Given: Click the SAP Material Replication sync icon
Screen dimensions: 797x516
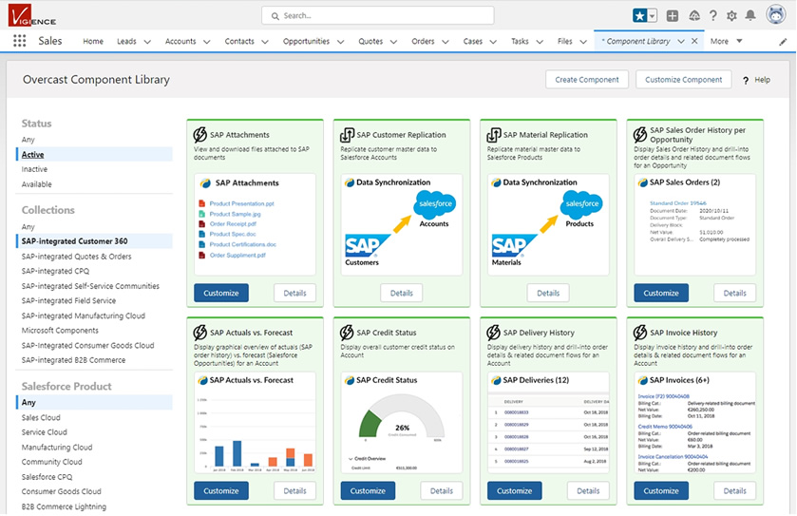Looking at the screenshot, I should click(494, 135).
